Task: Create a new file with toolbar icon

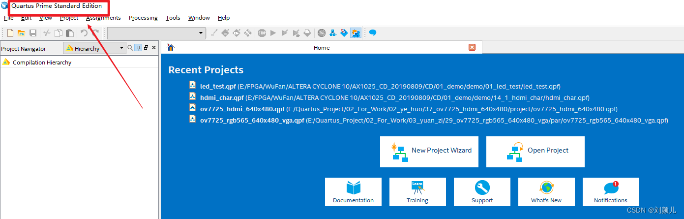Action: pos(10,33)
